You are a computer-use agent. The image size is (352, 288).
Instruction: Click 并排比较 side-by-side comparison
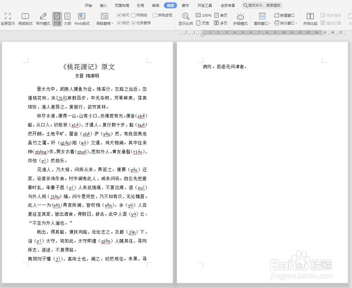[310, 19]
